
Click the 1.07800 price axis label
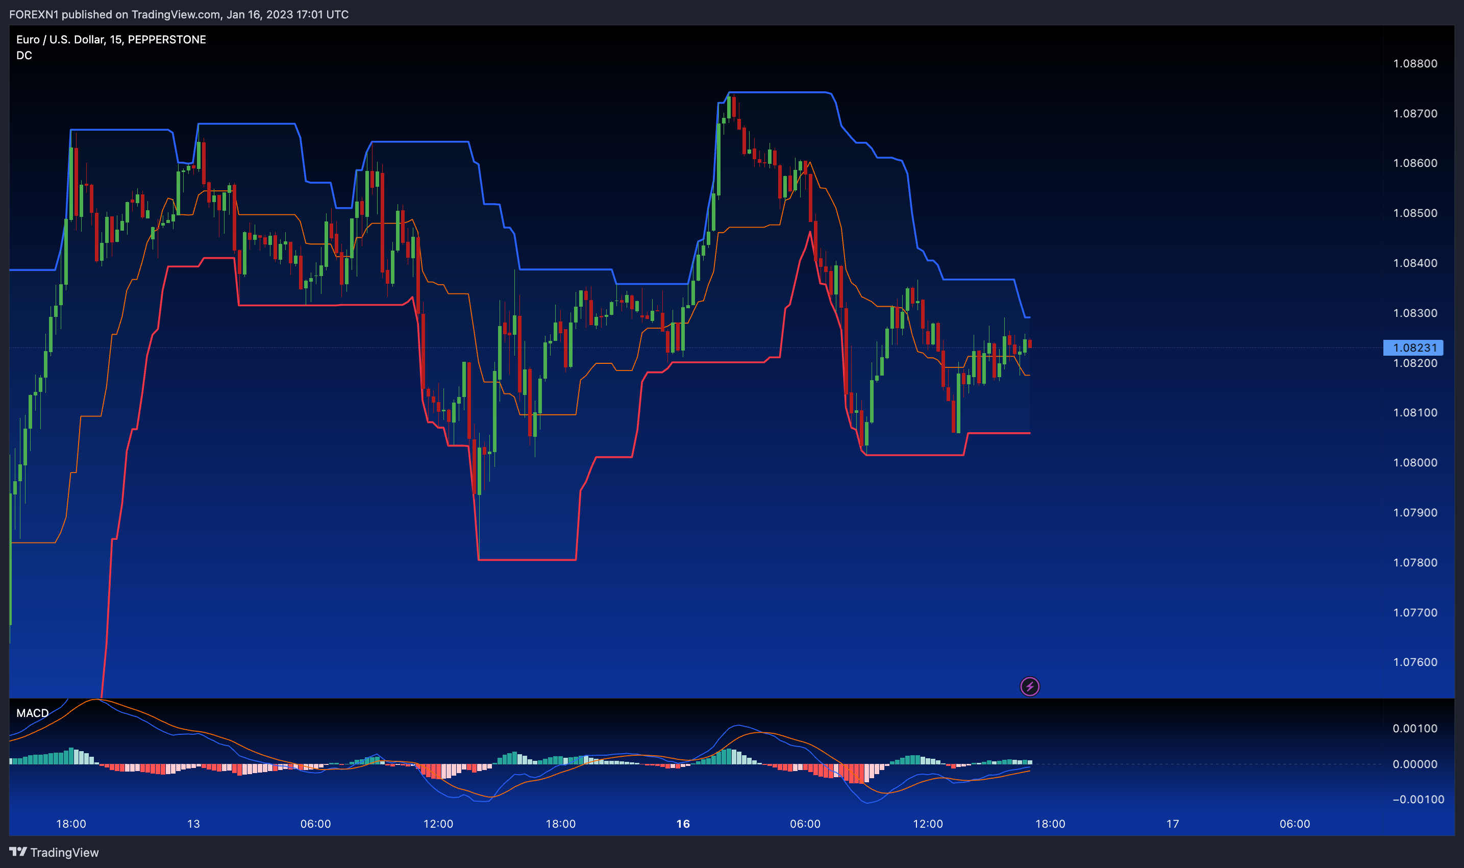coord(1415,562)
